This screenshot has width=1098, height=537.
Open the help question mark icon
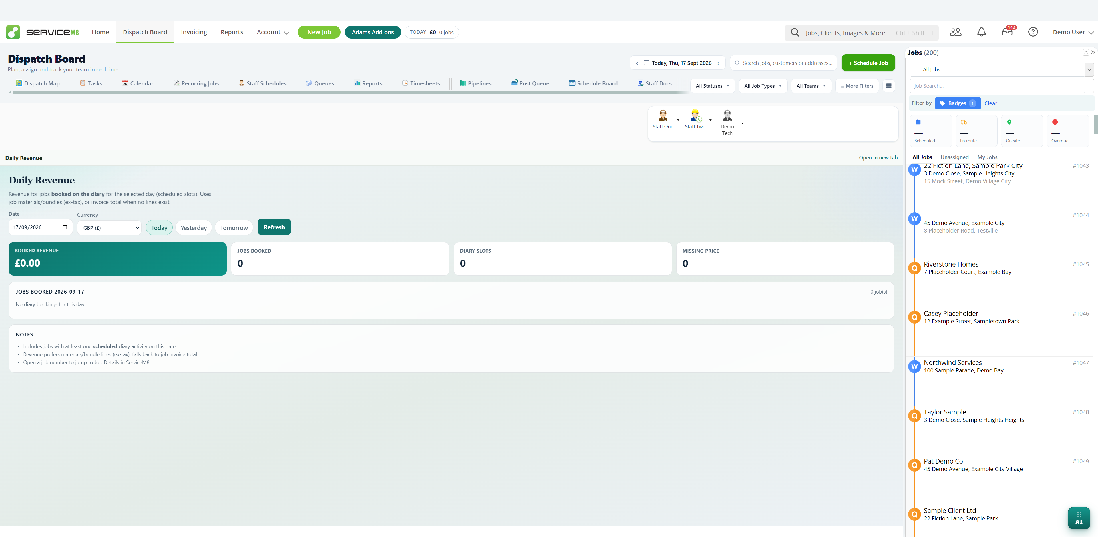[x=1033, y=32]
